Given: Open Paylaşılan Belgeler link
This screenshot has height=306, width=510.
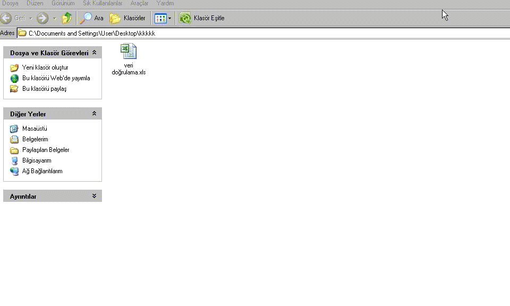Looking at the screenshot, I should click(46, 150).
